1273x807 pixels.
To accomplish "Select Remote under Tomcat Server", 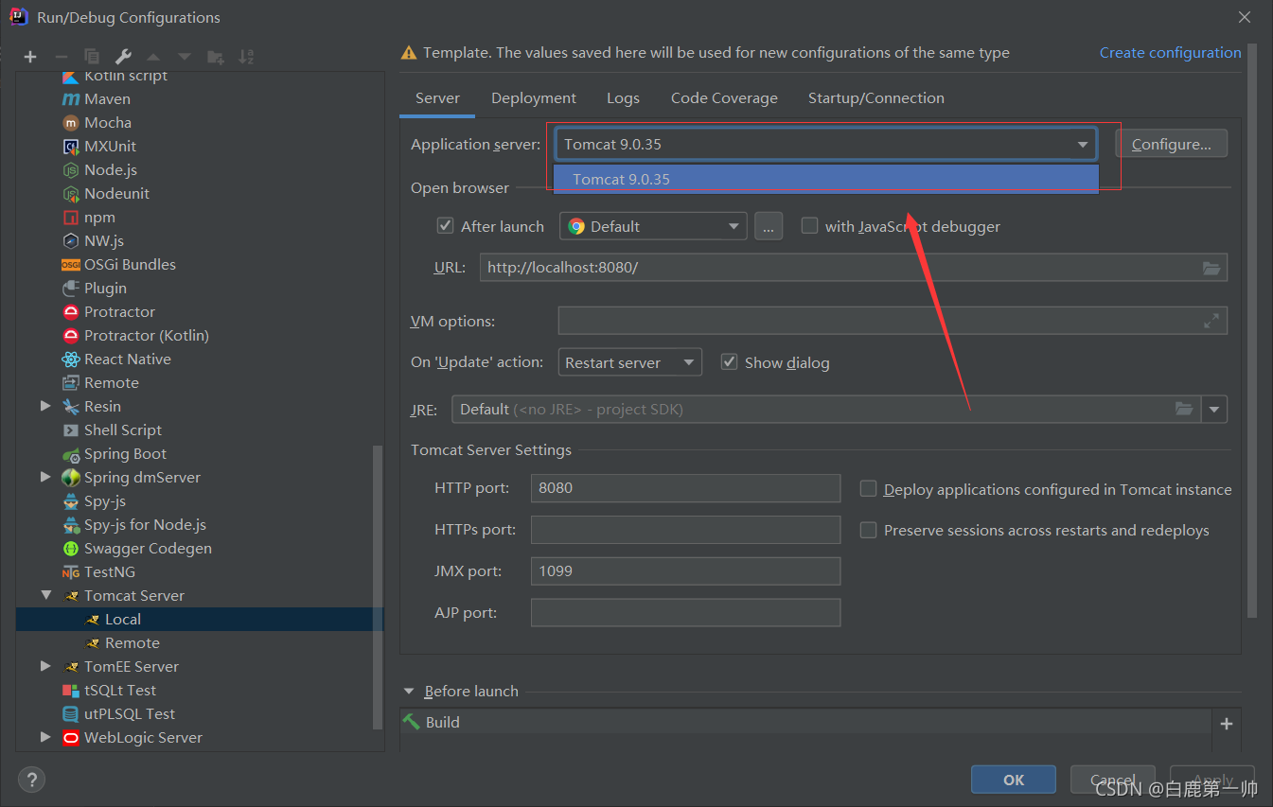I will tap(200, 642).
